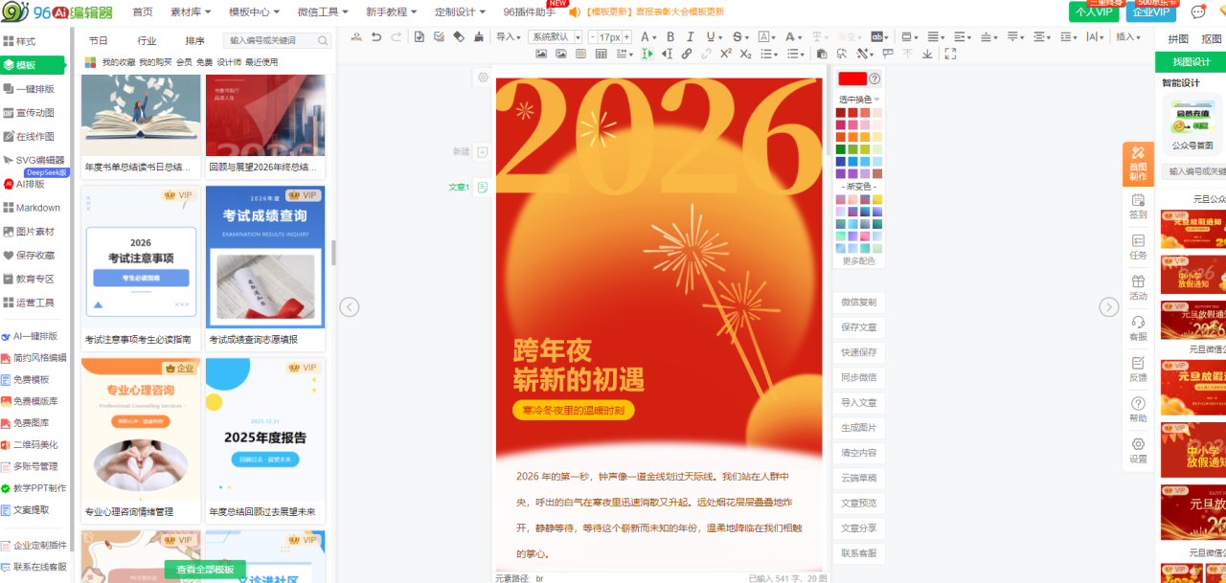Insert a table via toolbar icon
Viewport: 1226px width, 583px height.
click(602, 55)
